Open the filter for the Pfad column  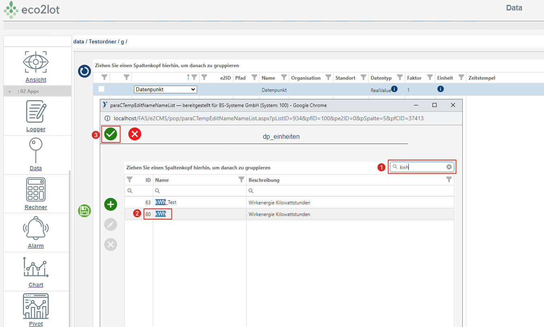pyautogui.click(x=254, y=78)
